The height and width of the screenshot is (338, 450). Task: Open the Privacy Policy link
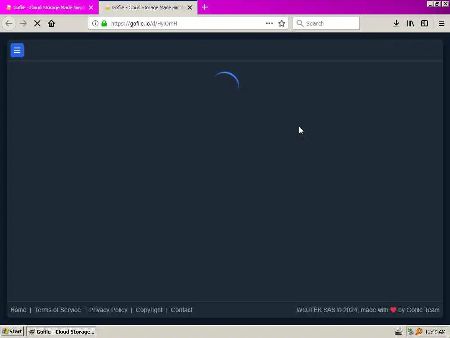pyautogui.click(x=108, y=310)
